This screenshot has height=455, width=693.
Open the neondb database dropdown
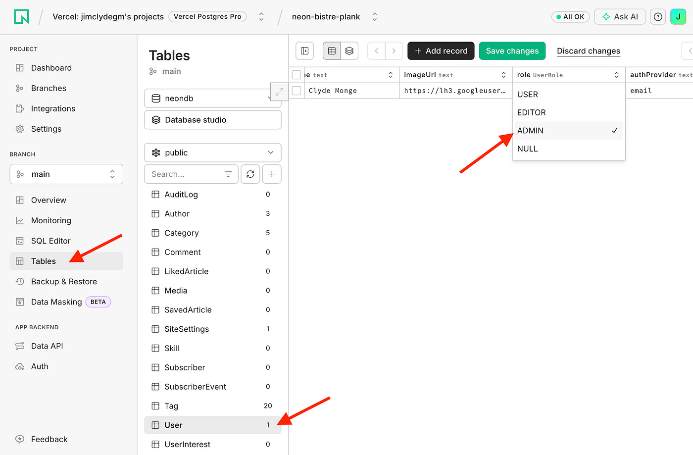(213, 99)
